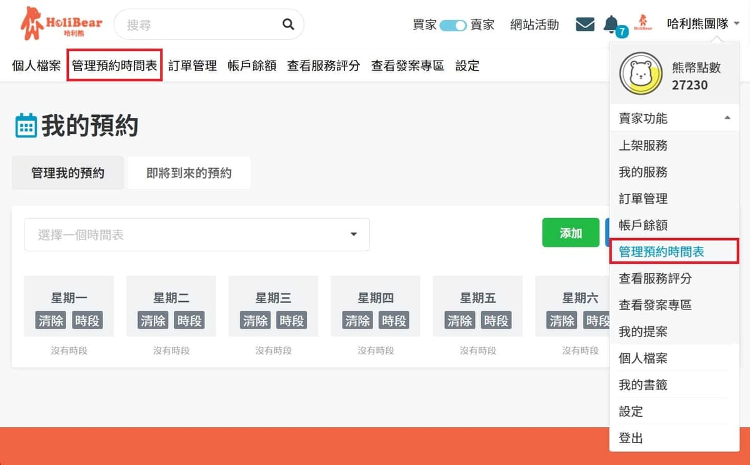Open 設定 from the navigation bar
The height and width of the screenshot is (465, 750).
467,65
